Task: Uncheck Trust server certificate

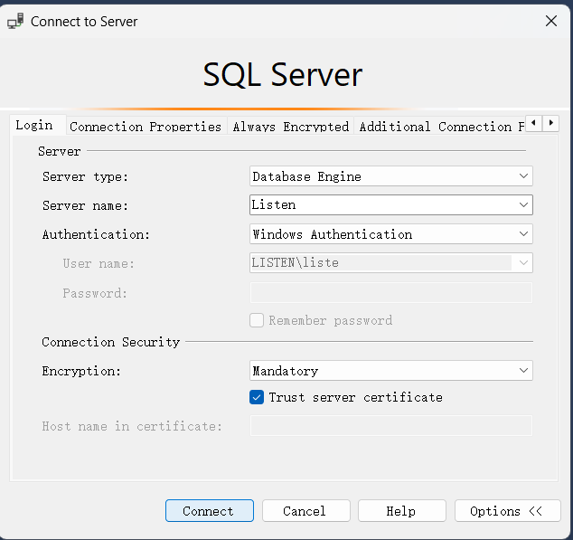Action: pos(257,397)
